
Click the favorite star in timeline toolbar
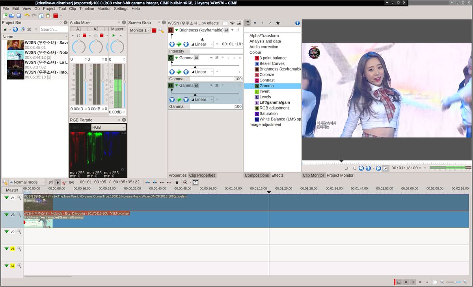(177, 182)
